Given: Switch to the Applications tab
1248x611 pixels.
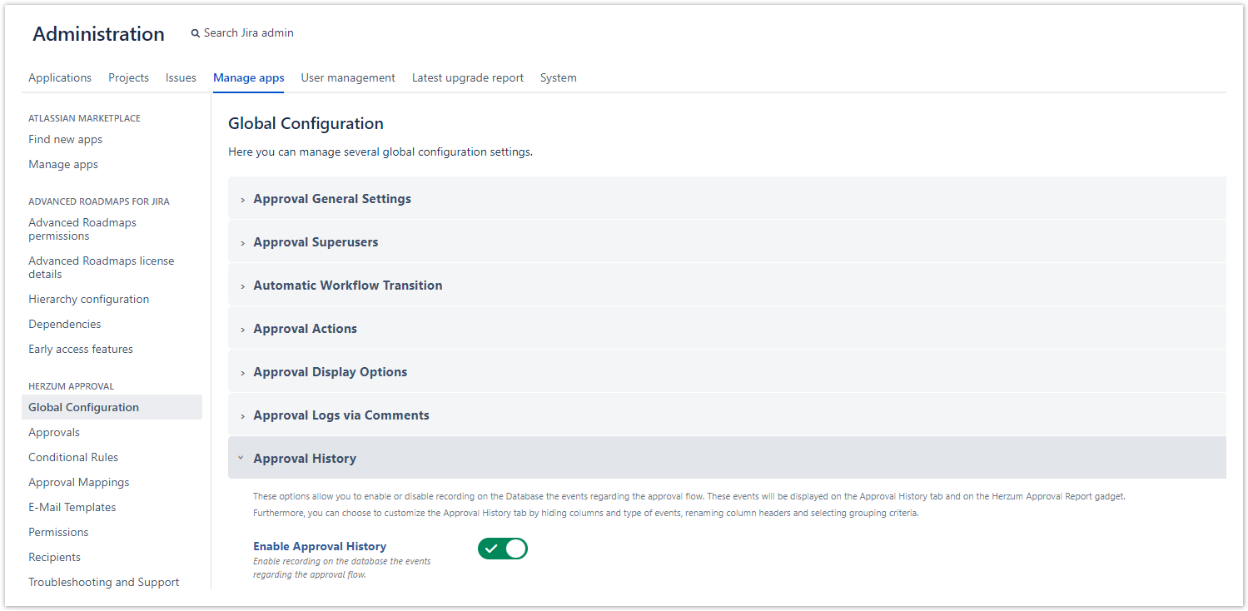Looking at the screenshot, I should pos(60,77).
